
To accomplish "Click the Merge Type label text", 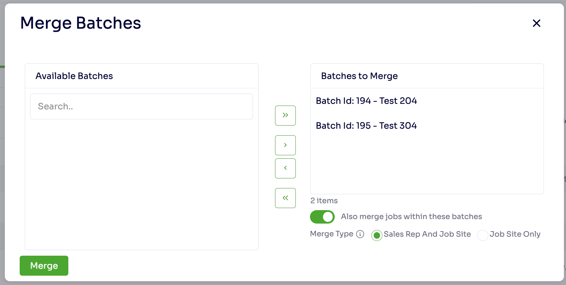I will 331,234.
